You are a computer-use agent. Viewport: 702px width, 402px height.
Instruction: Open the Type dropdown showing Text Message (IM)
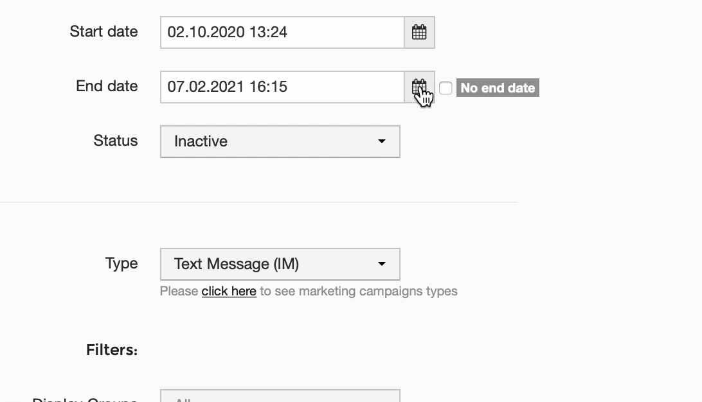280,264
